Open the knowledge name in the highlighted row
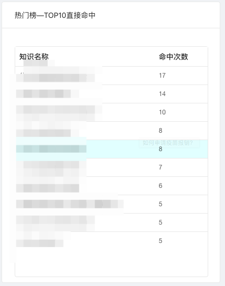 51,149
